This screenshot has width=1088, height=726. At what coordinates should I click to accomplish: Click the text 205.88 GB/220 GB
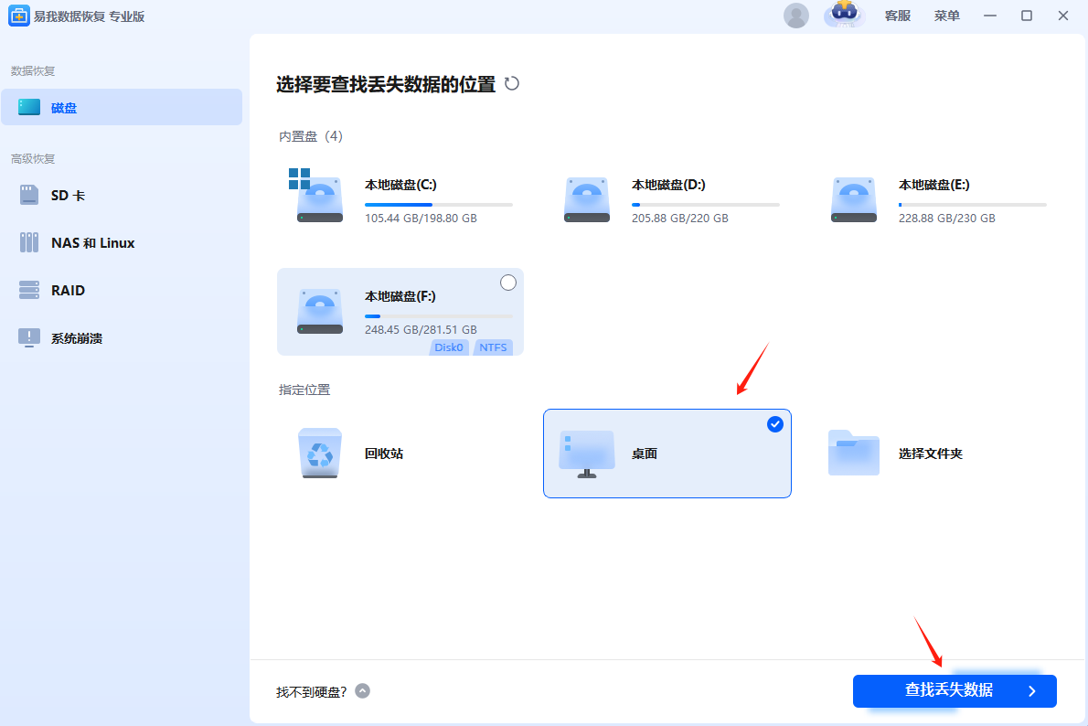pos(680,218)
